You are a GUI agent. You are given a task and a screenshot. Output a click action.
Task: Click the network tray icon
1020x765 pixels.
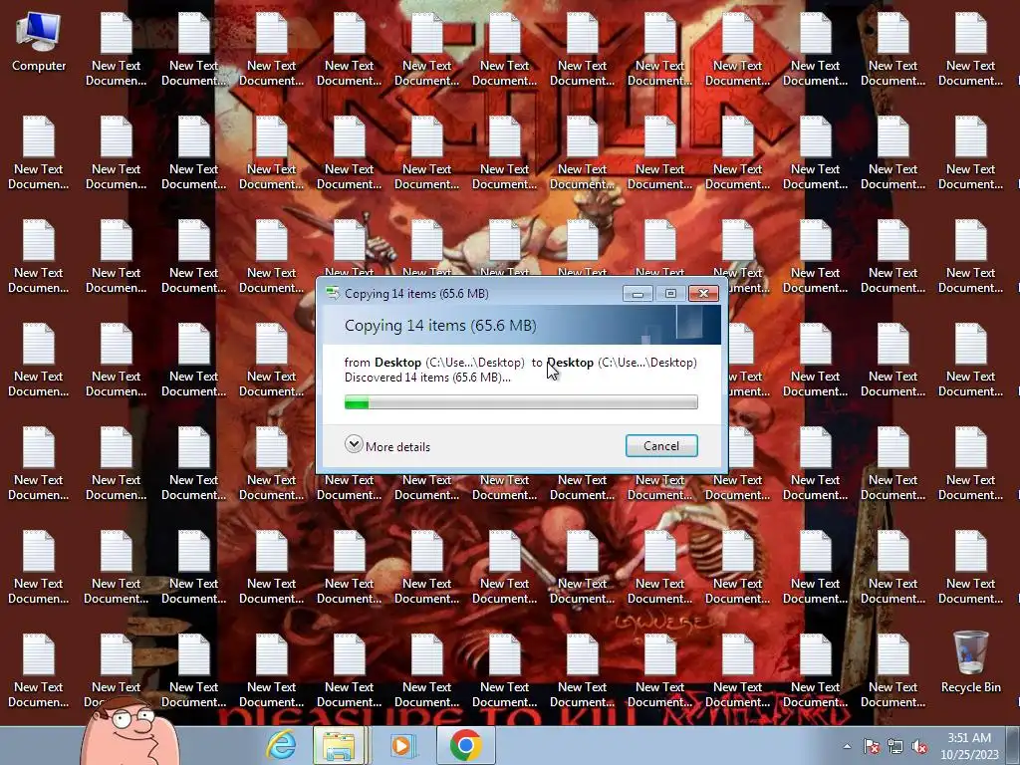click(895, 746)
